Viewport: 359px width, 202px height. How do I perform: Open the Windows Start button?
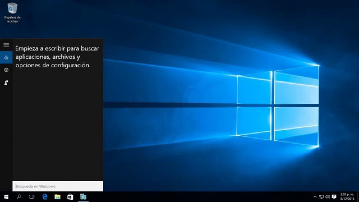(6, 197)
